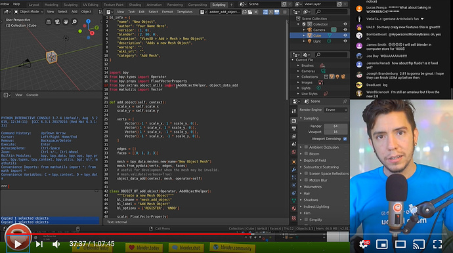Screen dimensions: 453x253
Task: Collapse the Sampling panel
Action: pyautogui.click(x=301, y=118)
